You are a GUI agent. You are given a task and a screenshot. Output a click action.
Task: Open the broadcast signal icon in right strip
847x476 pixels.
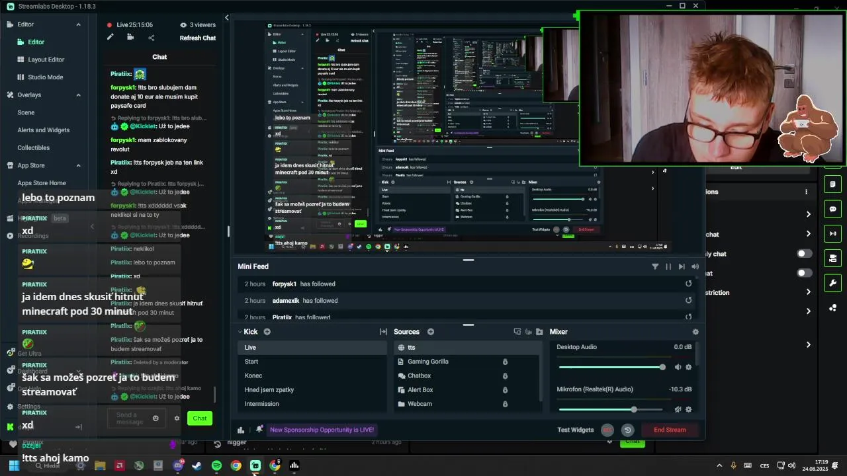click(832, 233)
